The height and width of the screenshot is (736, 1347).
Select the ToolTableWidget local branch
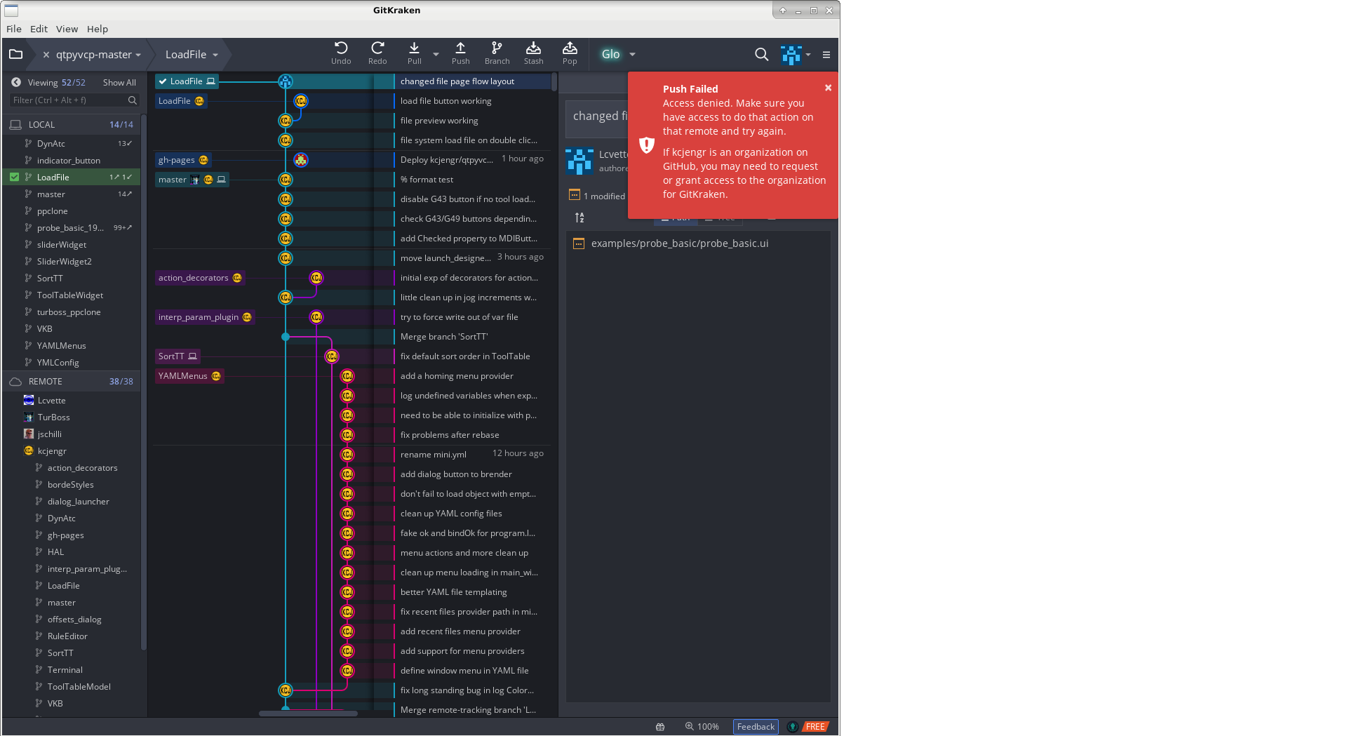[x=71, y=295]
